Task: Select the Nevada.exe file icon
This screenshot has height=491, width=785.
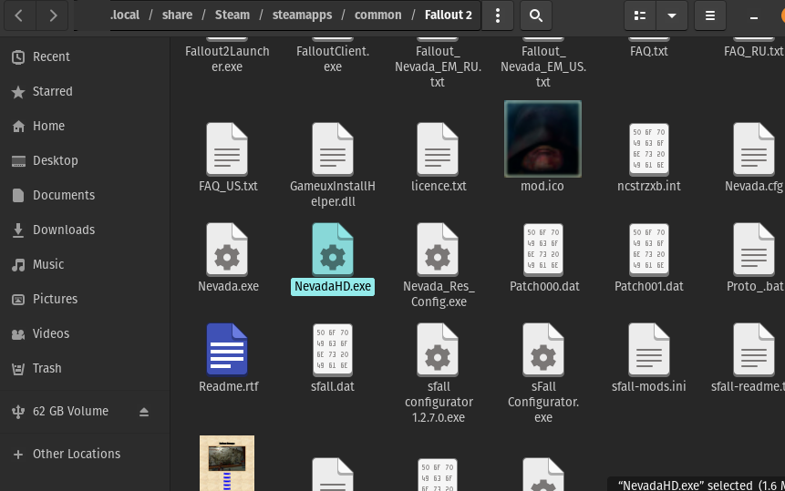Action: pos(227,249)
